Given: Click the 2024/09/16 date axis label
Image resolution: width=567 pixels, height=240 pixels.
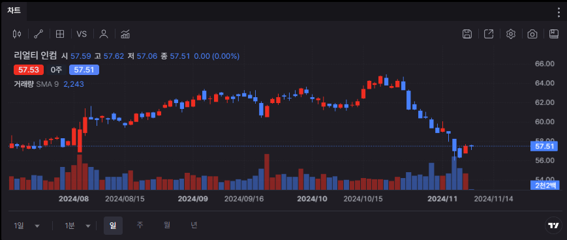Looking at the screenshot, I should [x=244, y=199].
